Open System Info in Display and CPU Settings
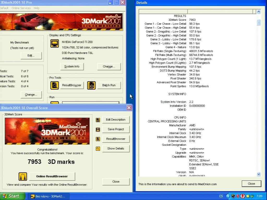This screenshot has width=267, height=200. (x=72, y=66)
